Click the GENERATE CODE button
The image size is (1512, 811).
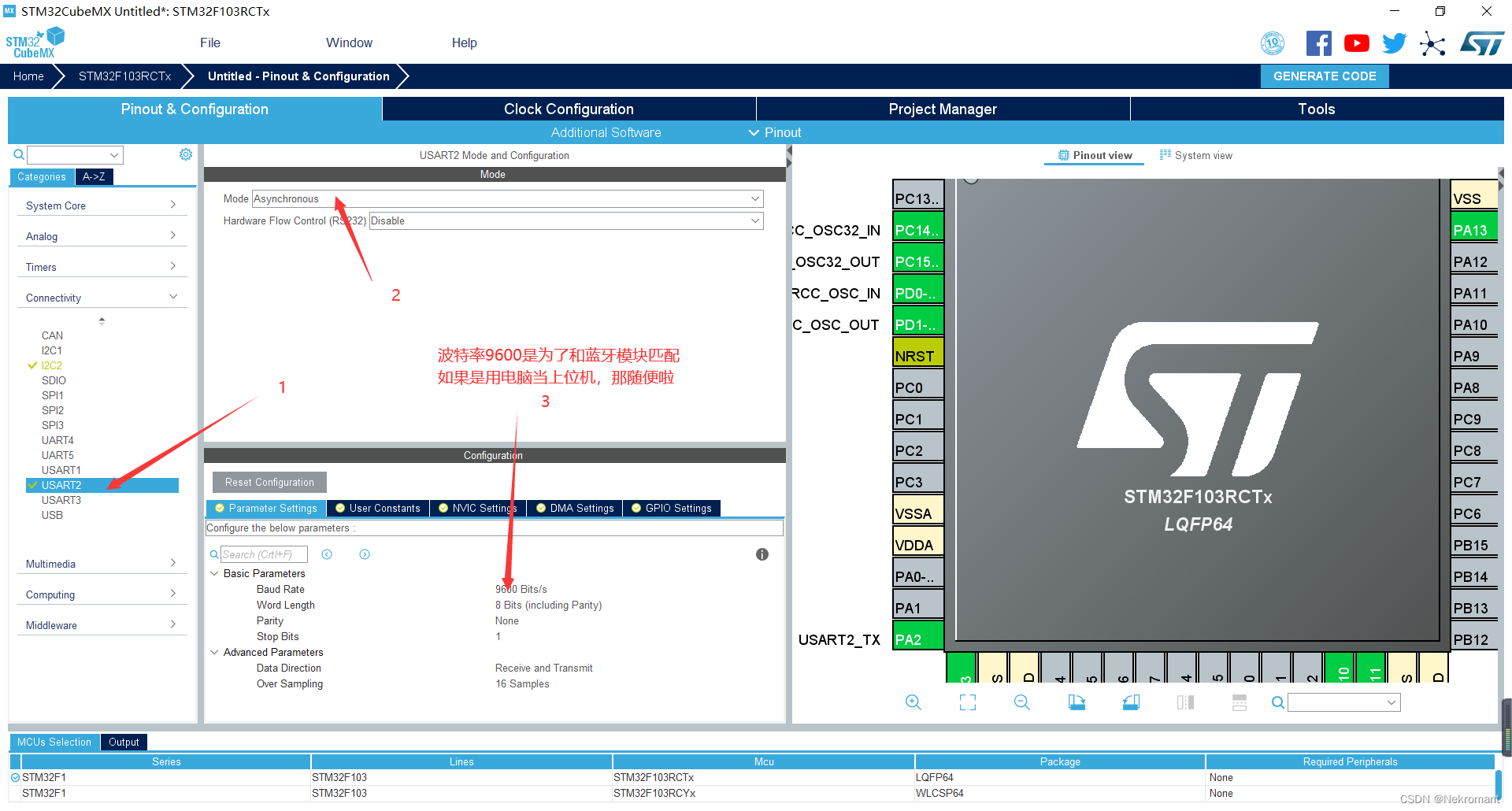[1325, 76]
